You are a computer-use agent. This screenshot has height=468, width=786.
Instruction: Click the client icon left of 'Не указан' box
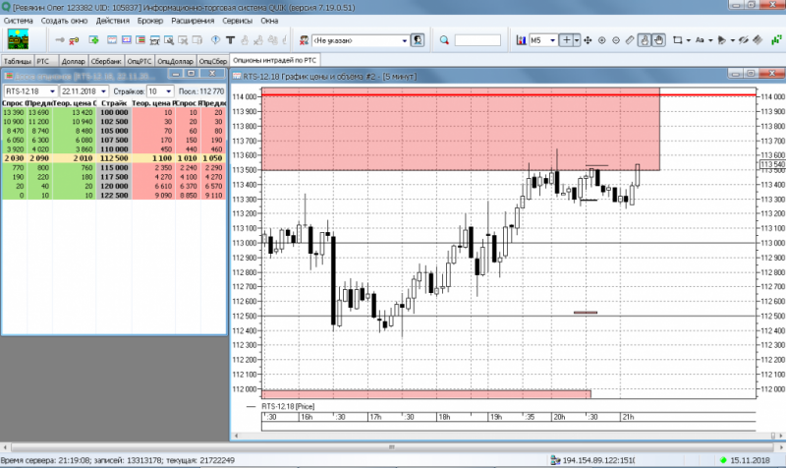pyautogui.click(x=304, y=40)
